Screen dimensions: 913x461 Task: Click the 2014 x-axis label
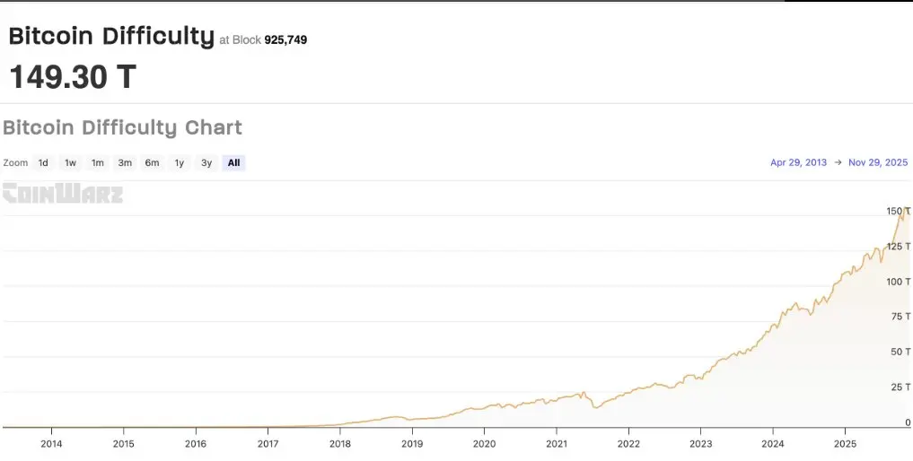[x=51, y=444]
